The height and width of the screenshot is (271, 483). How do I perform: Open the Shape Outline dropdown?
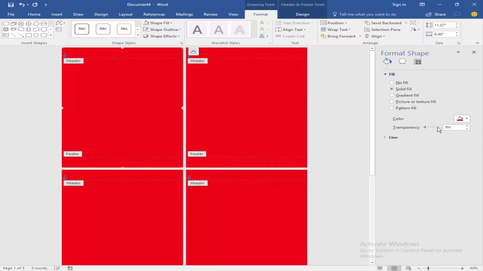click(162, 29)
